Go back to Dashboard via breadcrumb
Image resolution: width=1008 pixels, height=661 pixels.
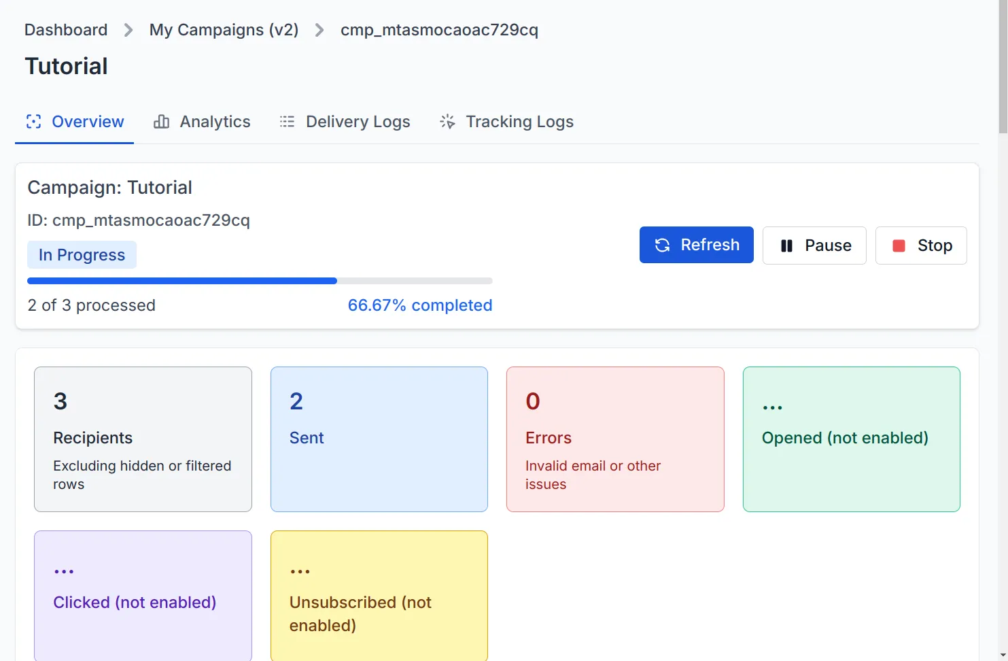click(x=65, y=30)
